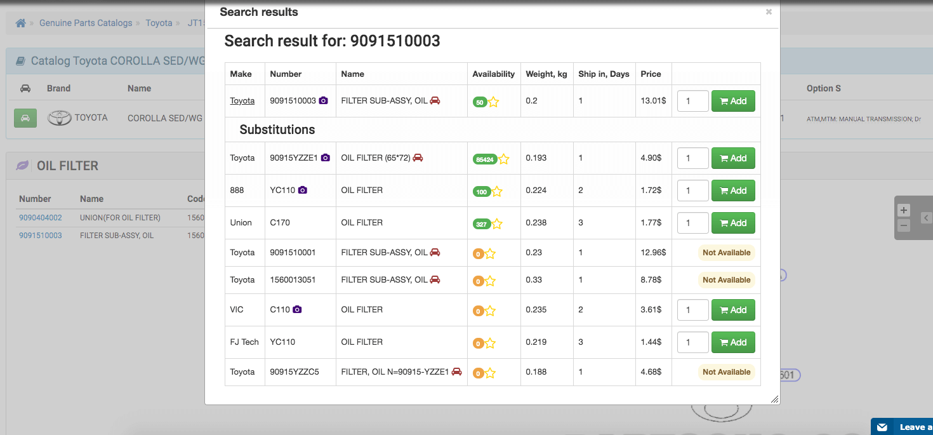Star the 90915YZZC5 row
The height and width of the screenshot is (435, 933).
click(490, 373)
